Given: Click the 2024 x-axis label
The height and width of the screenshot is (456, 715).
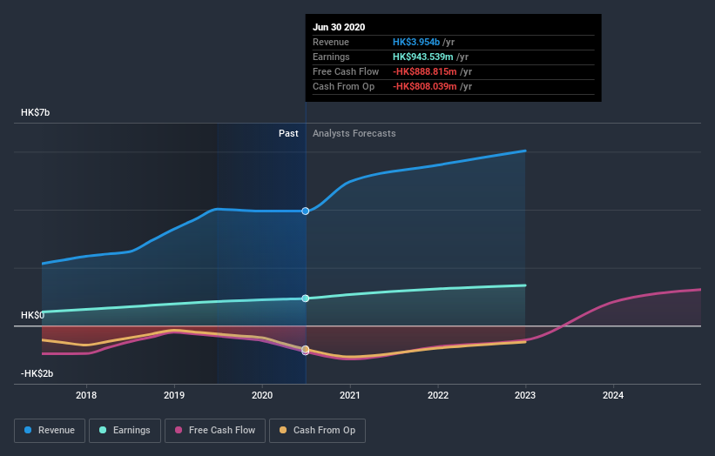Looking at the screenshot, I should pos(613,395).
